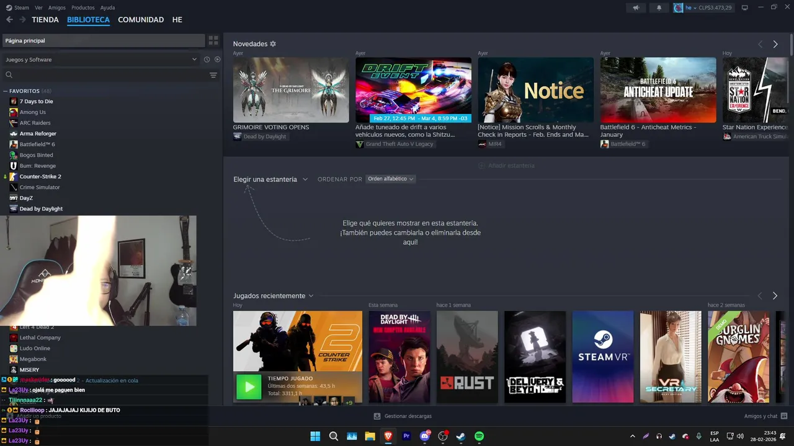
Task: Open Spotify from the Windows taskbar
Action: 480,436
